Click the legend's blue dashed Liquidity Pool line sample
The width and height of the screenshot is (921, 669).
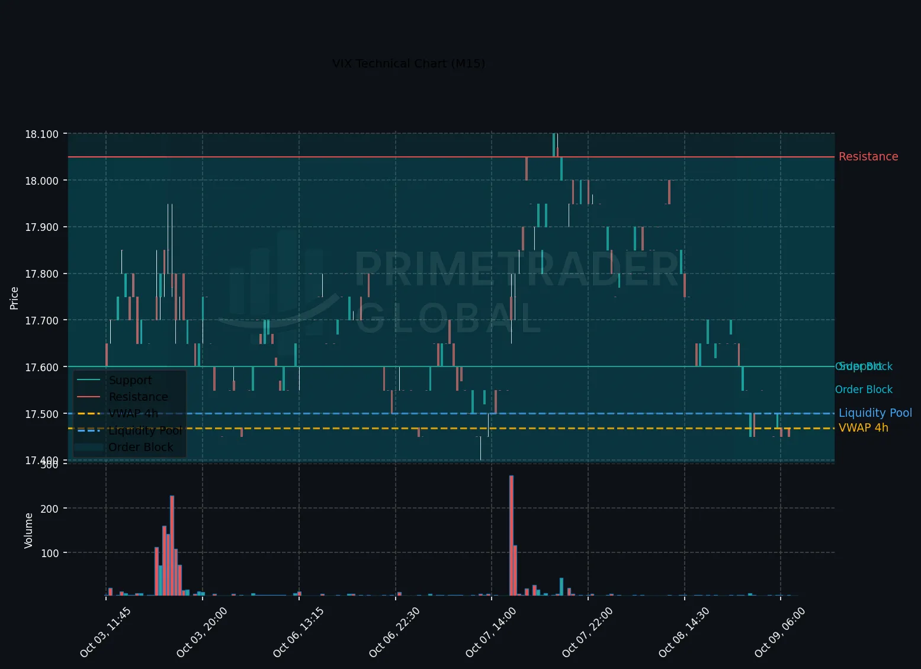tap(89, 430)
